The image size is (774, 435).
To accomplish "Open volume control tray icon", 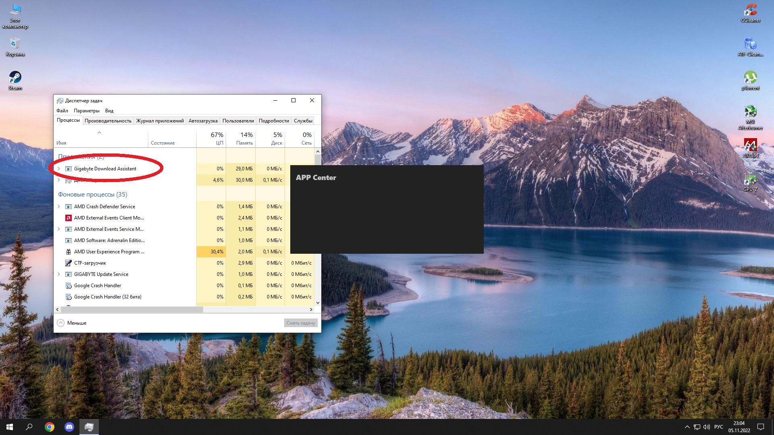I will click(707, 427).
